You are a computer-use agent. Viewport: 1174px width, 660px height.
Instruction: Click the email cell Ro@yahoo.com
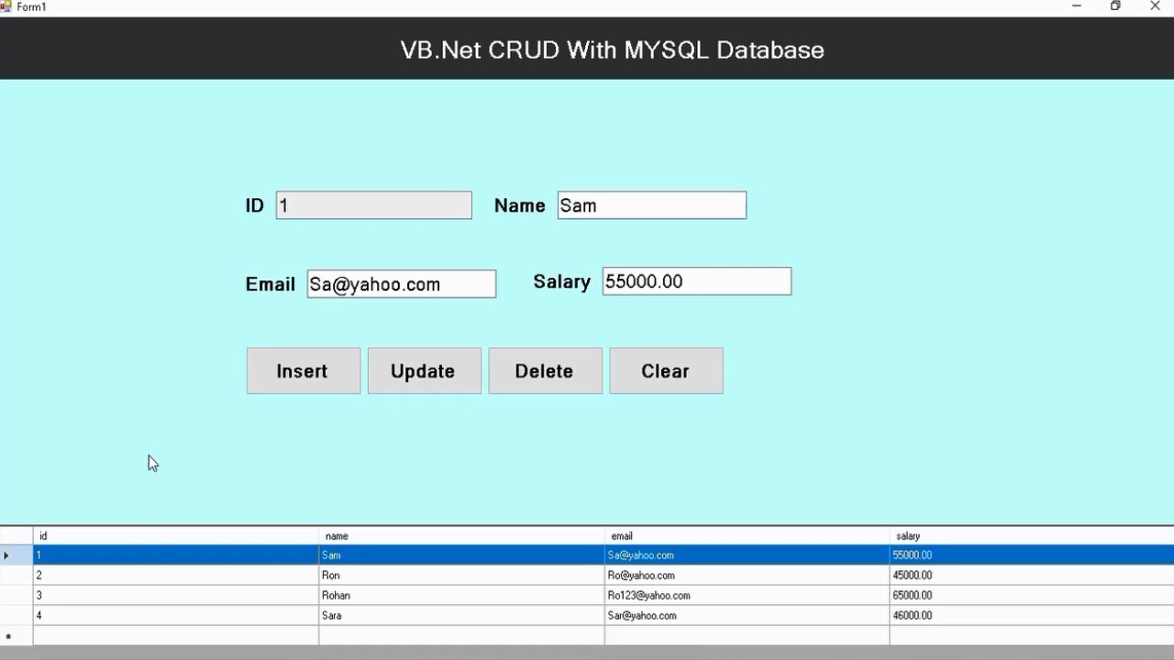pyautogui.click(x=747, y=576)
